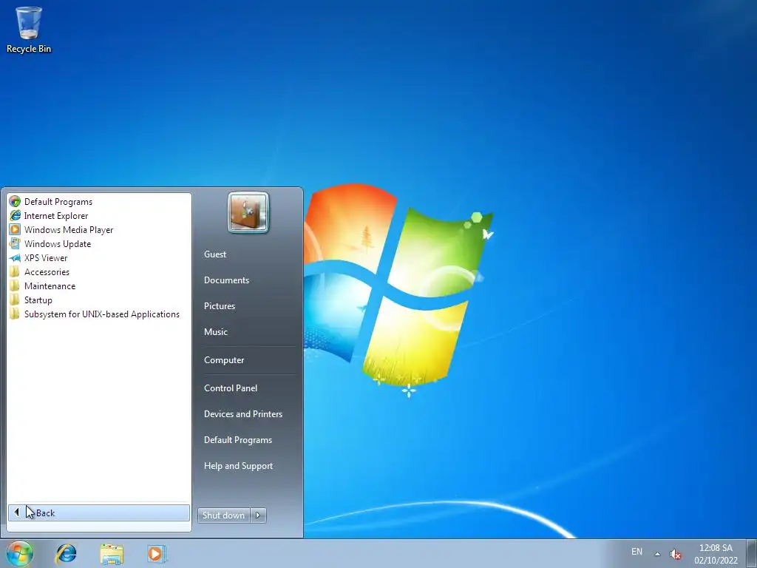The image size is (757, 568).
Task: Click the Shut down button
Action: pyautogui.click(x=223, y=515)
